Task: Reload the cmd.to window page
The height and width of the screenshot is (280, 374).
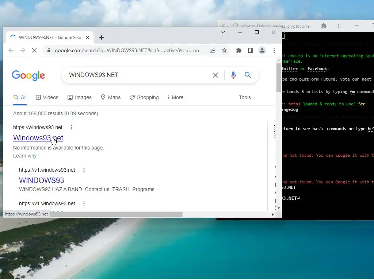Action: coord(236,26)
